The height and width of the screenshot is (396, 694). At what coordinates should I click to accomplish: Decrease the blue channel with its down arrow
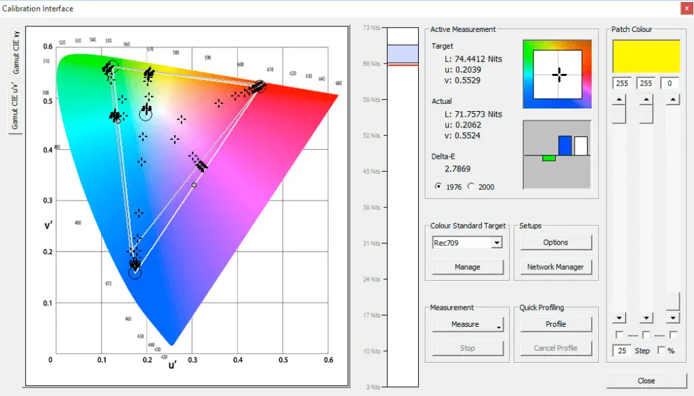[672, 317]
